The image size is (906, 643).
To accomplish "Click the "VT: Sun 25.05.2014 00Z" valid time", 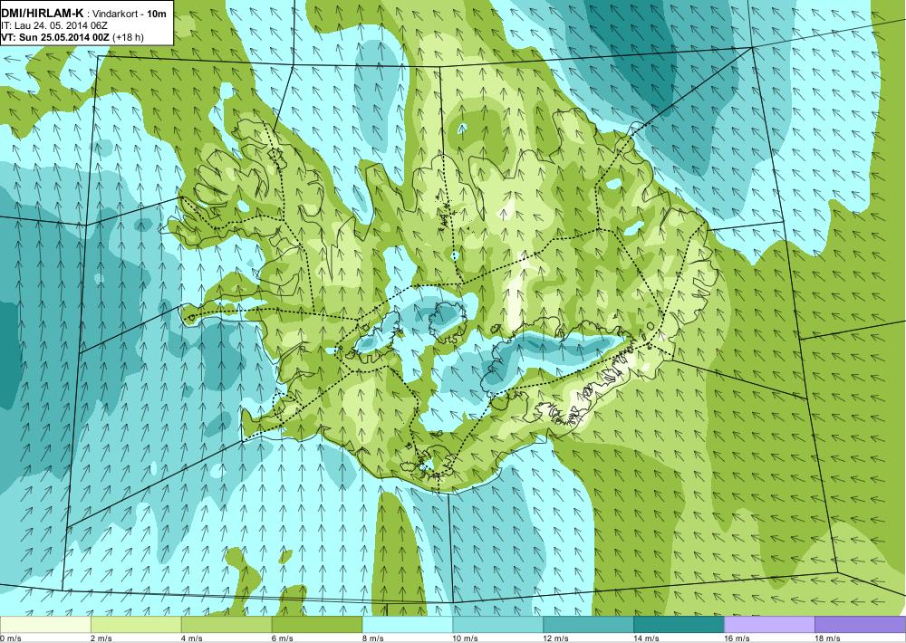I will (x=55, y=37).
